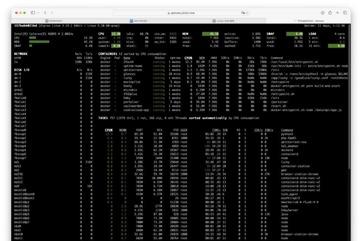
Task: Switch to the Lucky | Web服务 tab
Action: pos(223,20)
